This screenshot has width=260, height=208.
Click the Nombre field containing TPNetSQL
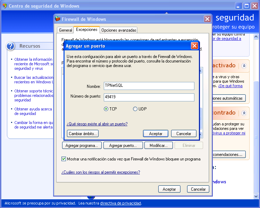click(x=149, y=86)
